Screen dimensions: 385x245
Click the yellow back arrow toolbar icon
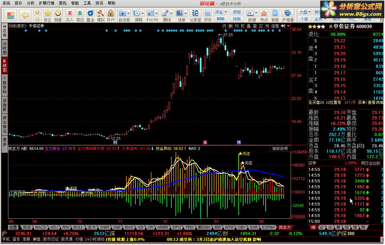[25, 15]
